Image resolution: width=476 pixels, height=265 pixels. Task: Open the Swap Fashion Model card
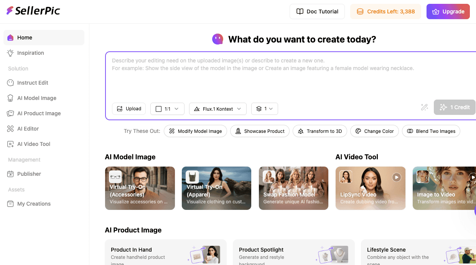(293, 188)
